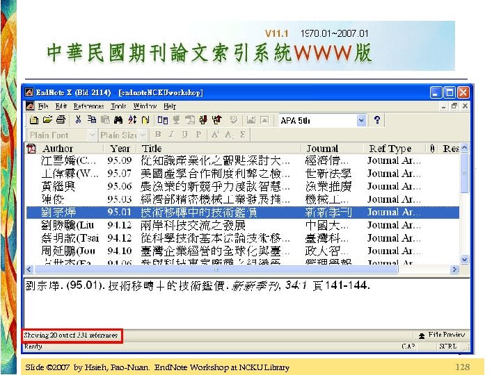Click the greyed globe connect icon
The image size is (501, 375).
click(176, 120)
